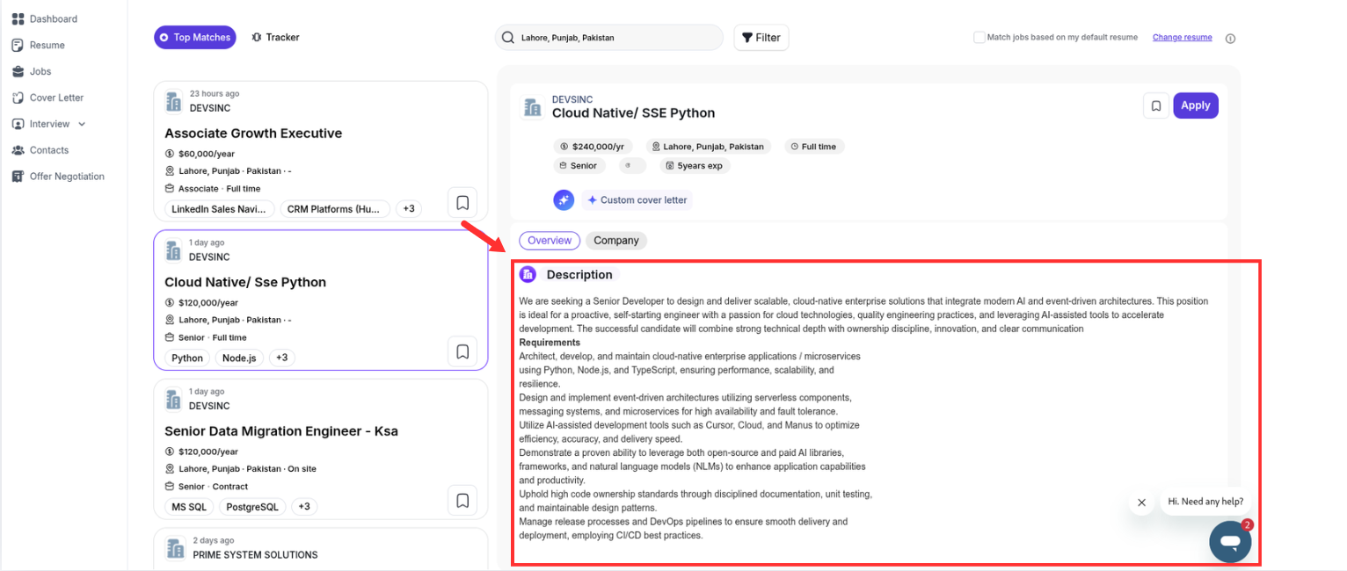The image size is (1347, 571).
Task: Click the PostgreSQL skill tag
Action: [x=252, y=507]
